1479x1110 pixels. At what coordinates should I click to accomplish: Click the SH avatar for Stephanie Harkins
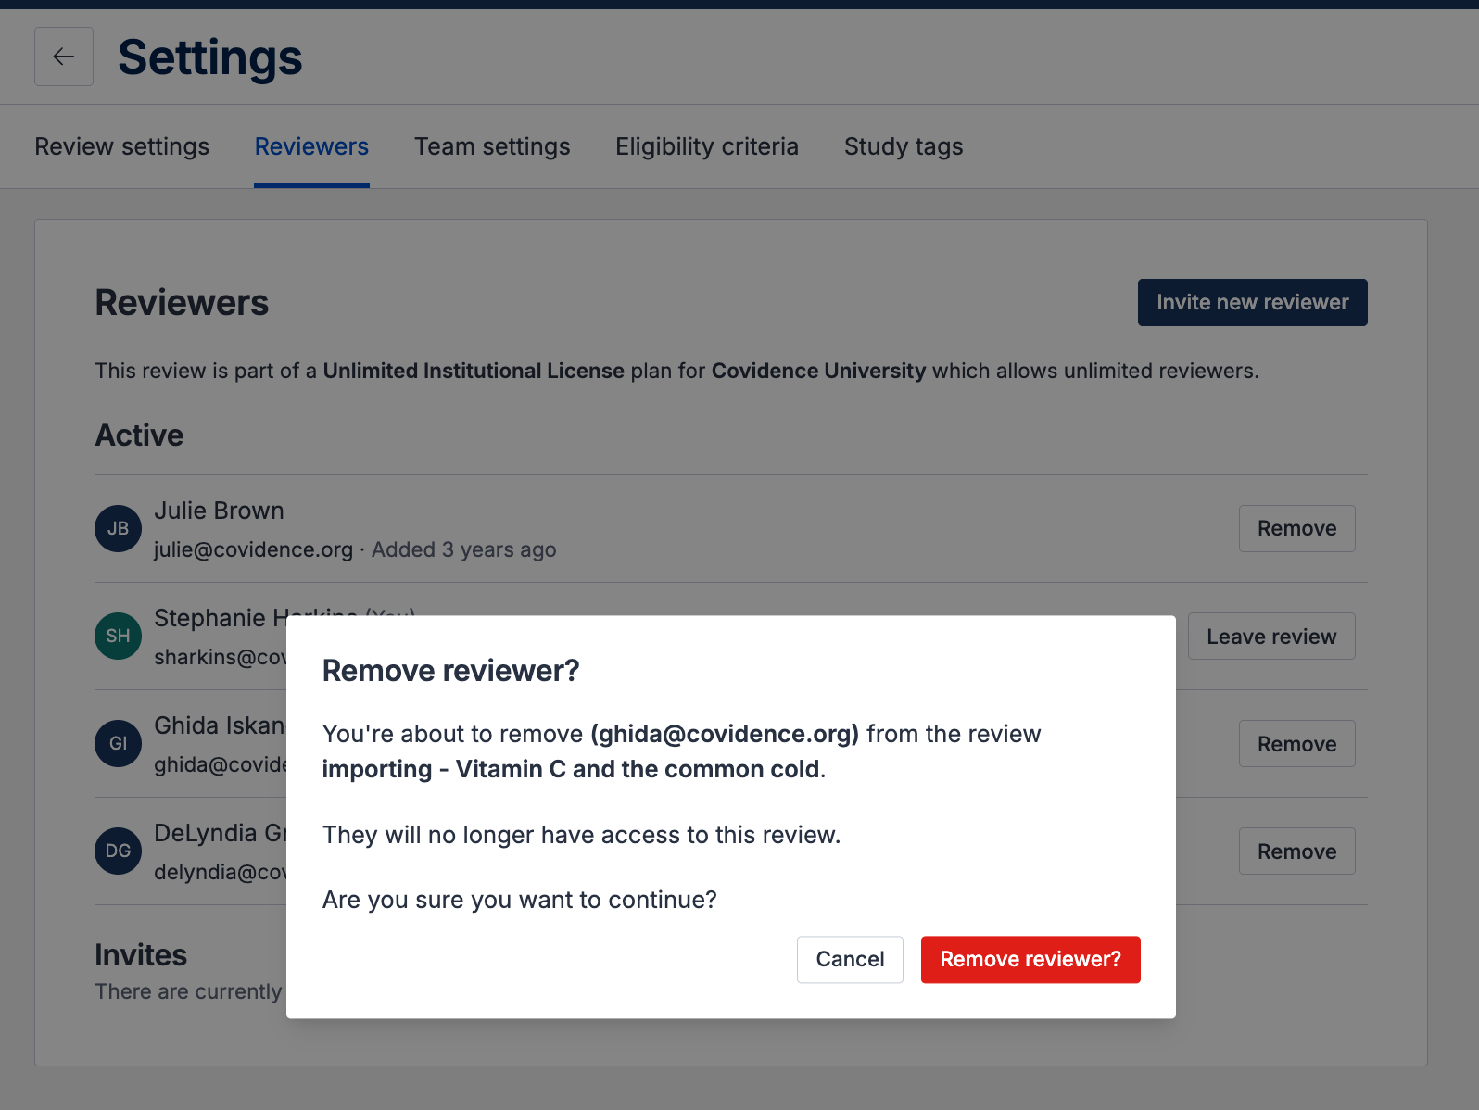118,636
